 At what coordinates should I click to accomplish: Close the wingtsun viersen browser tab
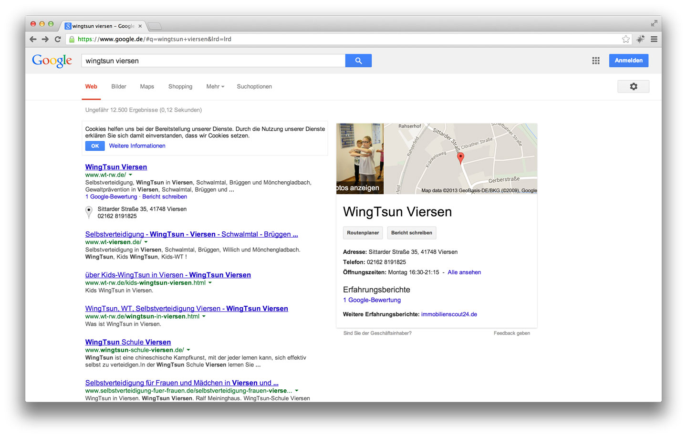(140, 26)
